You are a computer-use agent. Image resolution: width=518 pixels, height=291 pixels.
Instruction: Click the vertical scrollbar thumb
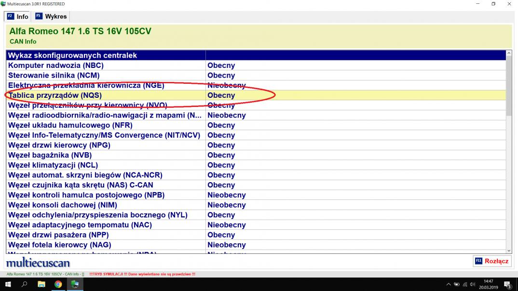pos(509,86)
